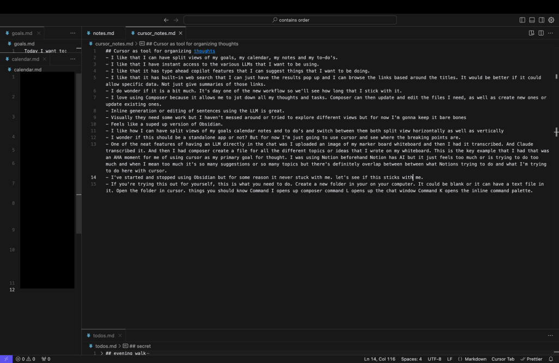
Task: Toggle the primary sidebar layout icon
Action: pyautogui.click(x=522, y=20)
